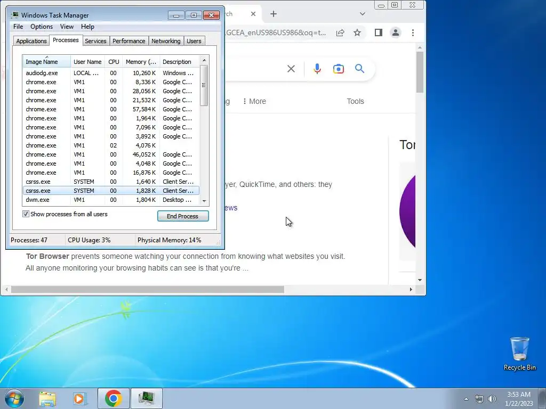Switch to the Performance tab

[x=129, y=41]
